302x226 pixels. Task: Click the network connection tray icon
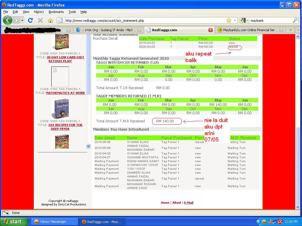tap(275, 222)
